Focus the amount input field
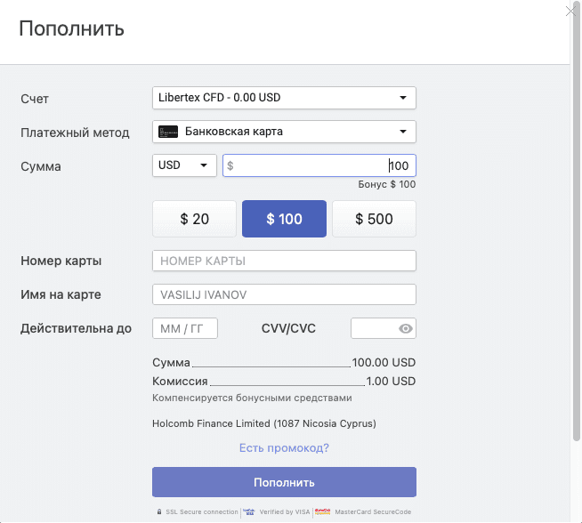 [x=319, y=165]
